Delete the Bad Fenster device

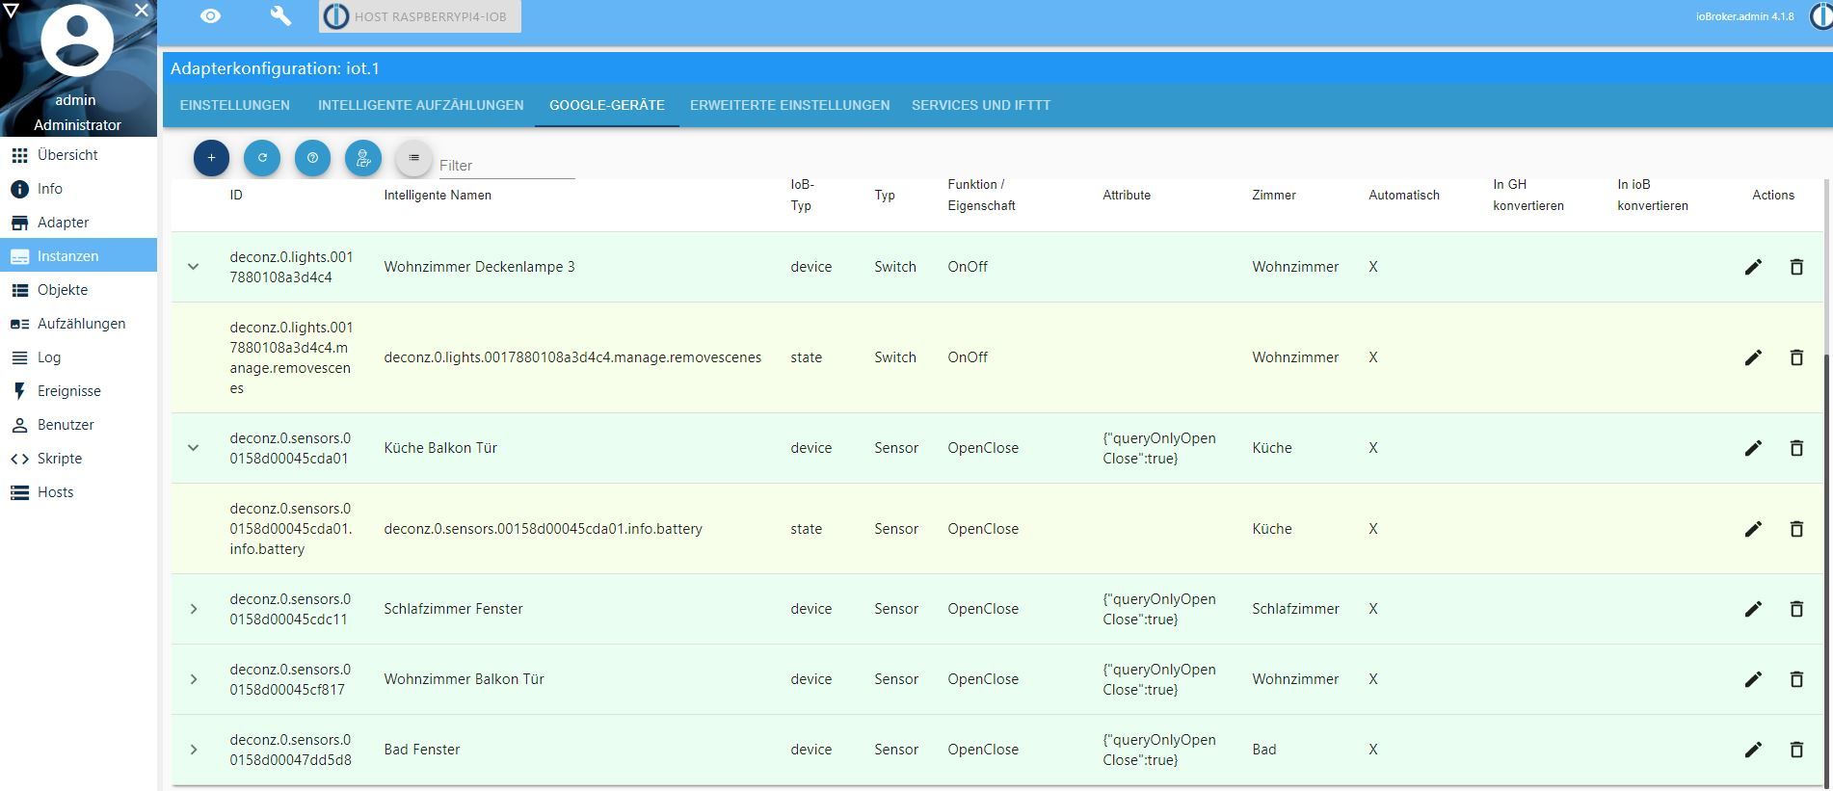(x=1796, y=750)
